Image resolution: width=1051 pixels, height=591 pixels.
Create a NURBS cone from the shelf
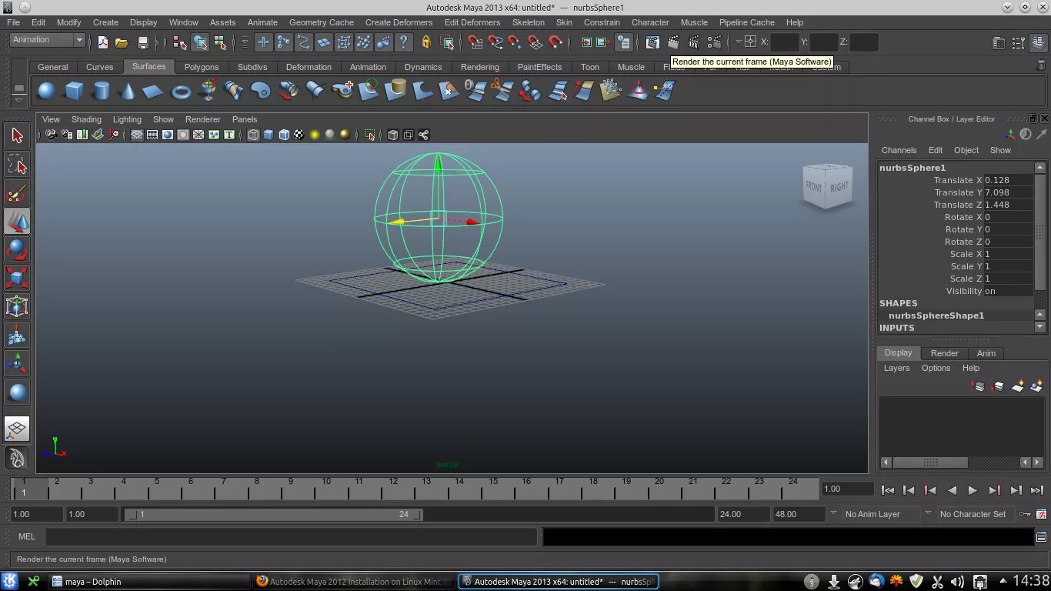128,92
